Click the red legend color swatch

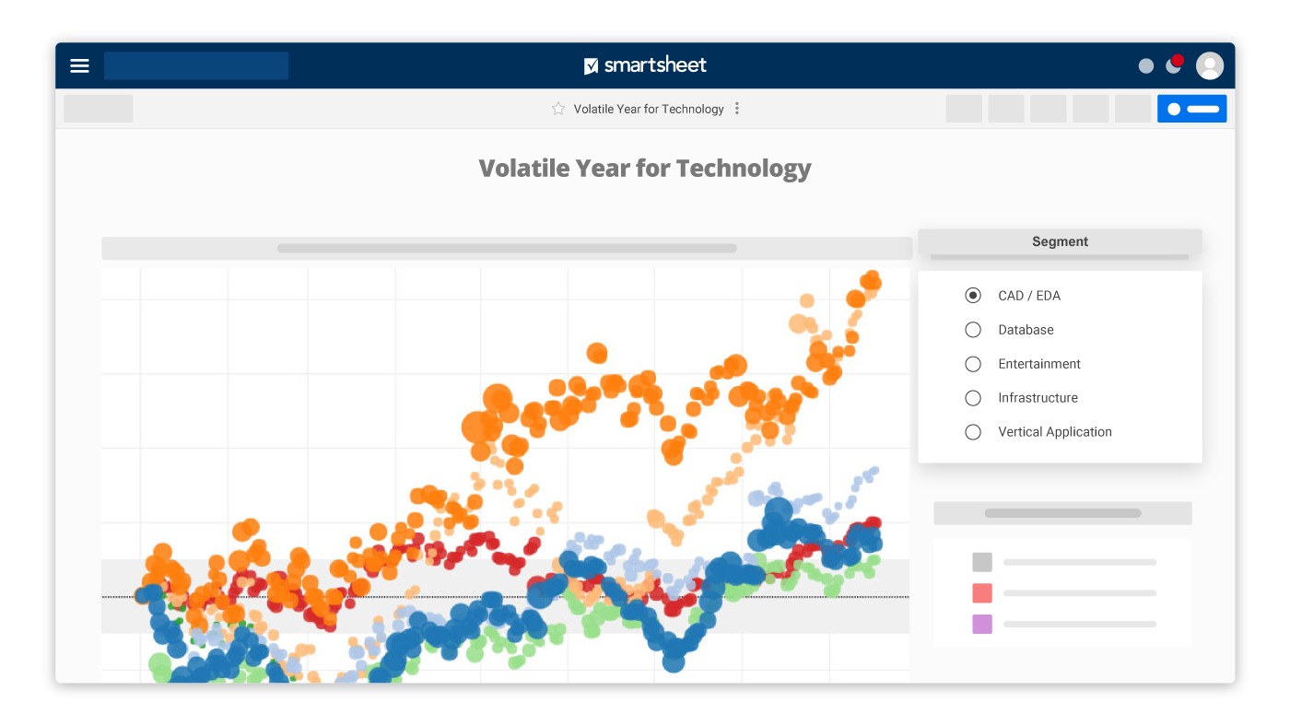tap(982, 593)
